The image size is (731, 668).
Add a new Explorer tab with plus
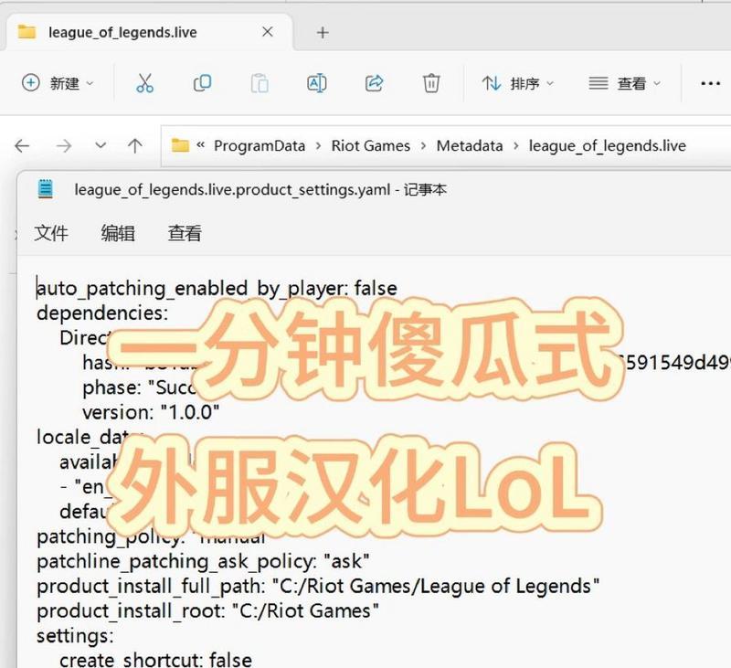point(323,33)
